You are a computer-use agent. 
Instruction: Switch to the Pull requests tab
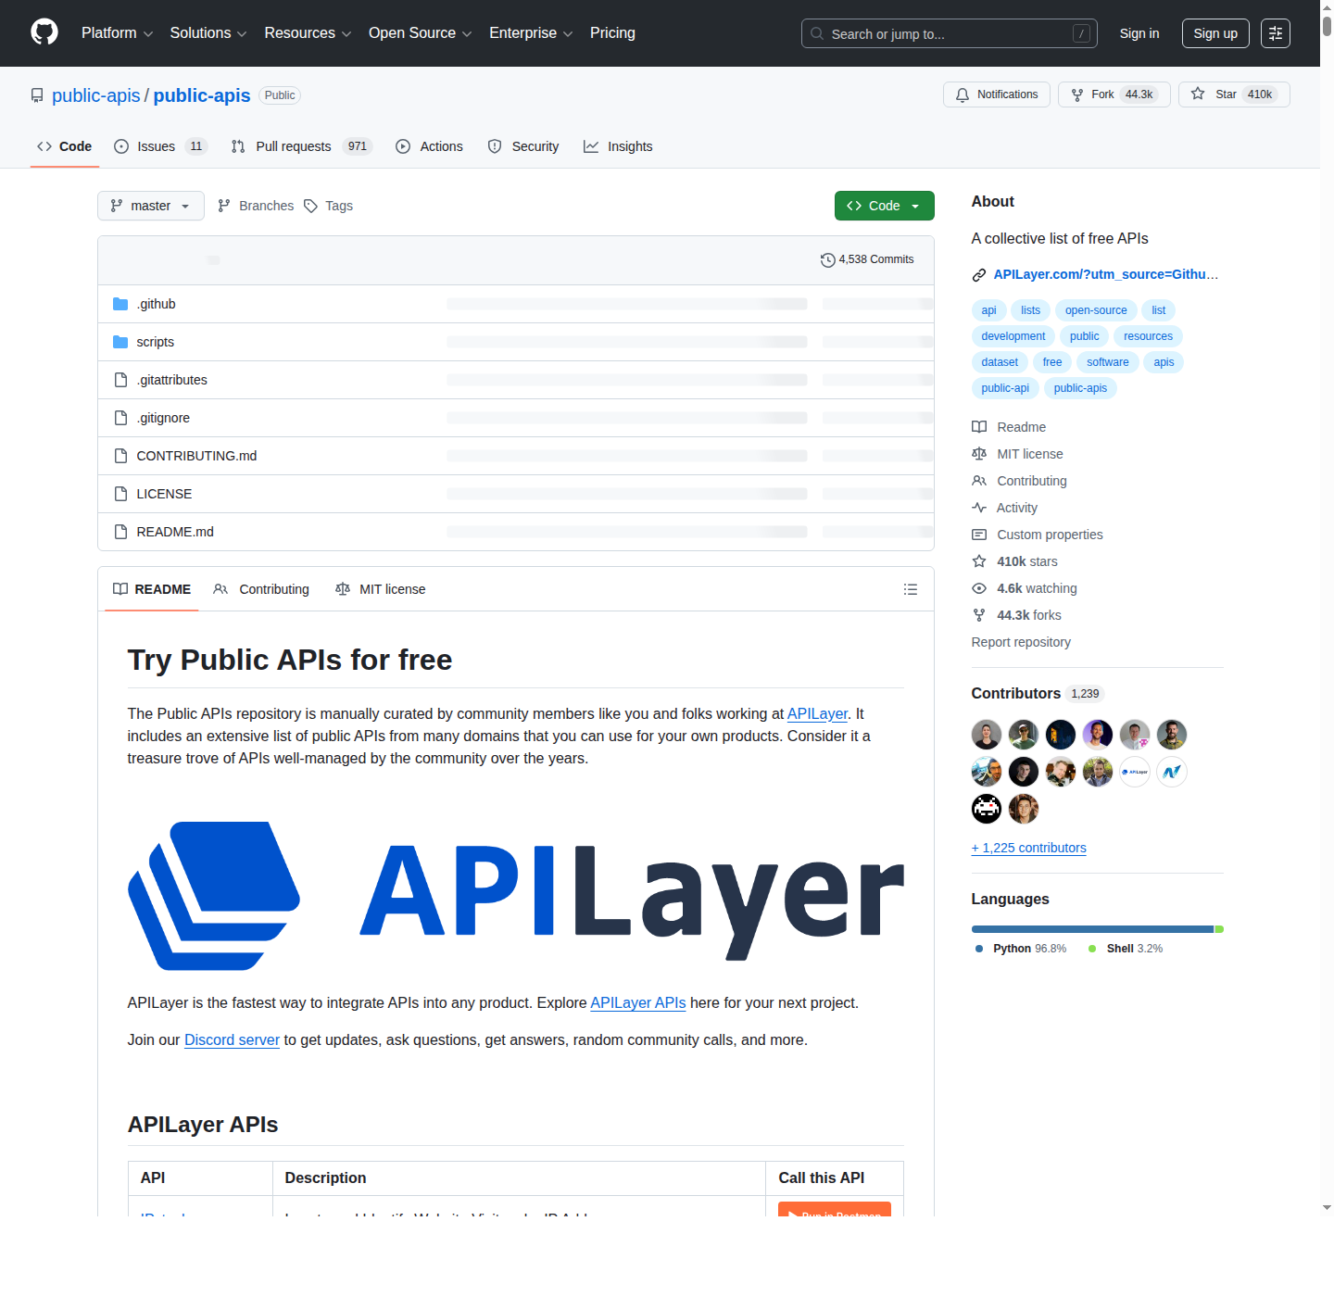pyautogui.click(x=294, y=146)
